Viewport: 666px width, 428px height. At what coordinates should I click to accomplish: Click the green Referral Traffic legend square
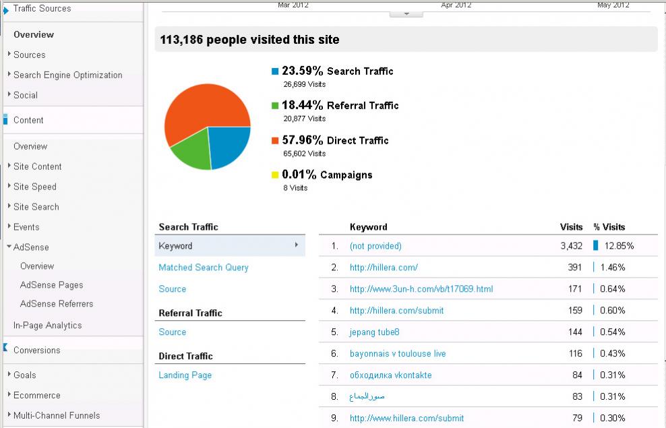click(x=275, y=106)
